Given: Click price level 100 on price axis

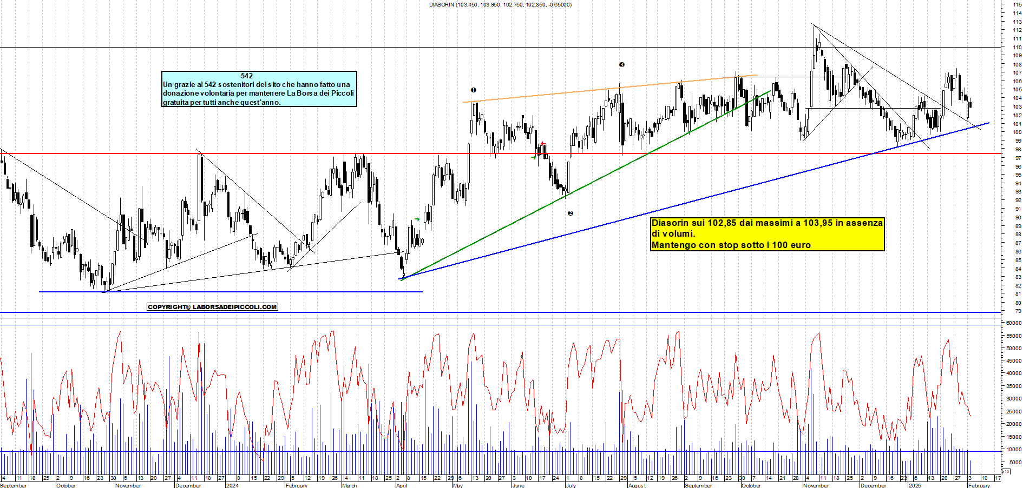Looking at the screenshot, I should click(x=1018, y=132).
